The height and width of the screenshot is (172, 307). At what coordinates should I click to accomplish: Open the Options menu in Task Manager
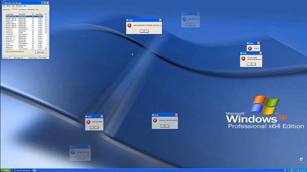pos(8,6)
